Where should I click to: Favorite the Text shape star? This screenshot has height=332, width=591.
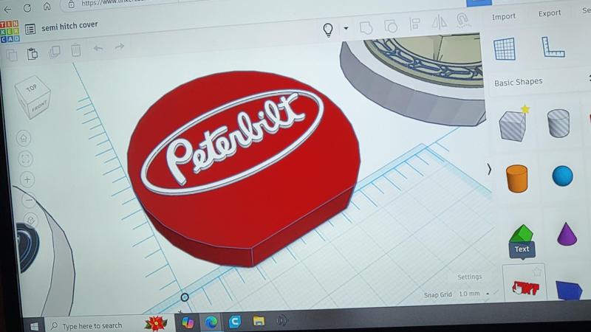click(537, 271)
